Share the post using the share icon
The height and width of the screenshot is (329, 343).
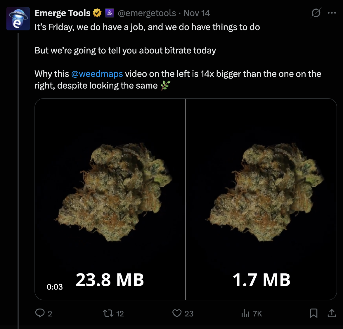(x=332, y=313)
